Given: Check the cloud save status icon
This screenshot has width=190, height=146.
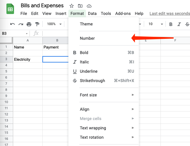Looking at the screenshot, I should click(x=89, y=6).
